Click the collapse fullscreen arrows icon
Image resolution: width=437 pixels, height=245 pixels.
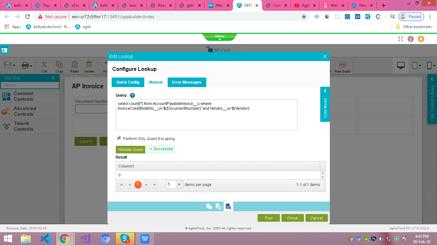click(x=401, y=39)
